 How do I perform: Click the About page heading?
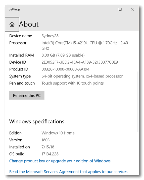[29, 24]
